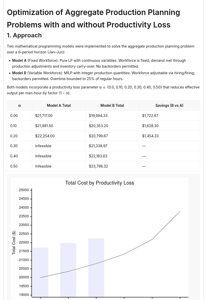
Task: Click the α value '0.30' cell
Action: click(20, 146)
